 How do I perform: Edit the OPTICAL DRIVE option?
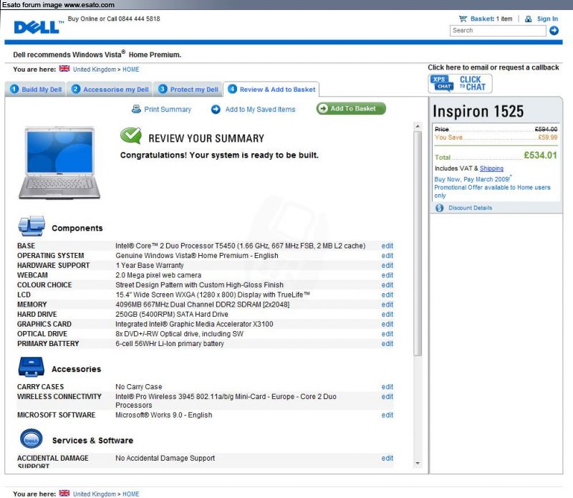pos(387,334)
